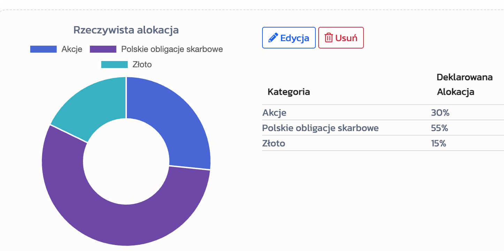This screenshot has height=251, width=504.
Task: Click the 55% allocation value for obligacje
Action: pyautogui.click(x=440, y=128)
